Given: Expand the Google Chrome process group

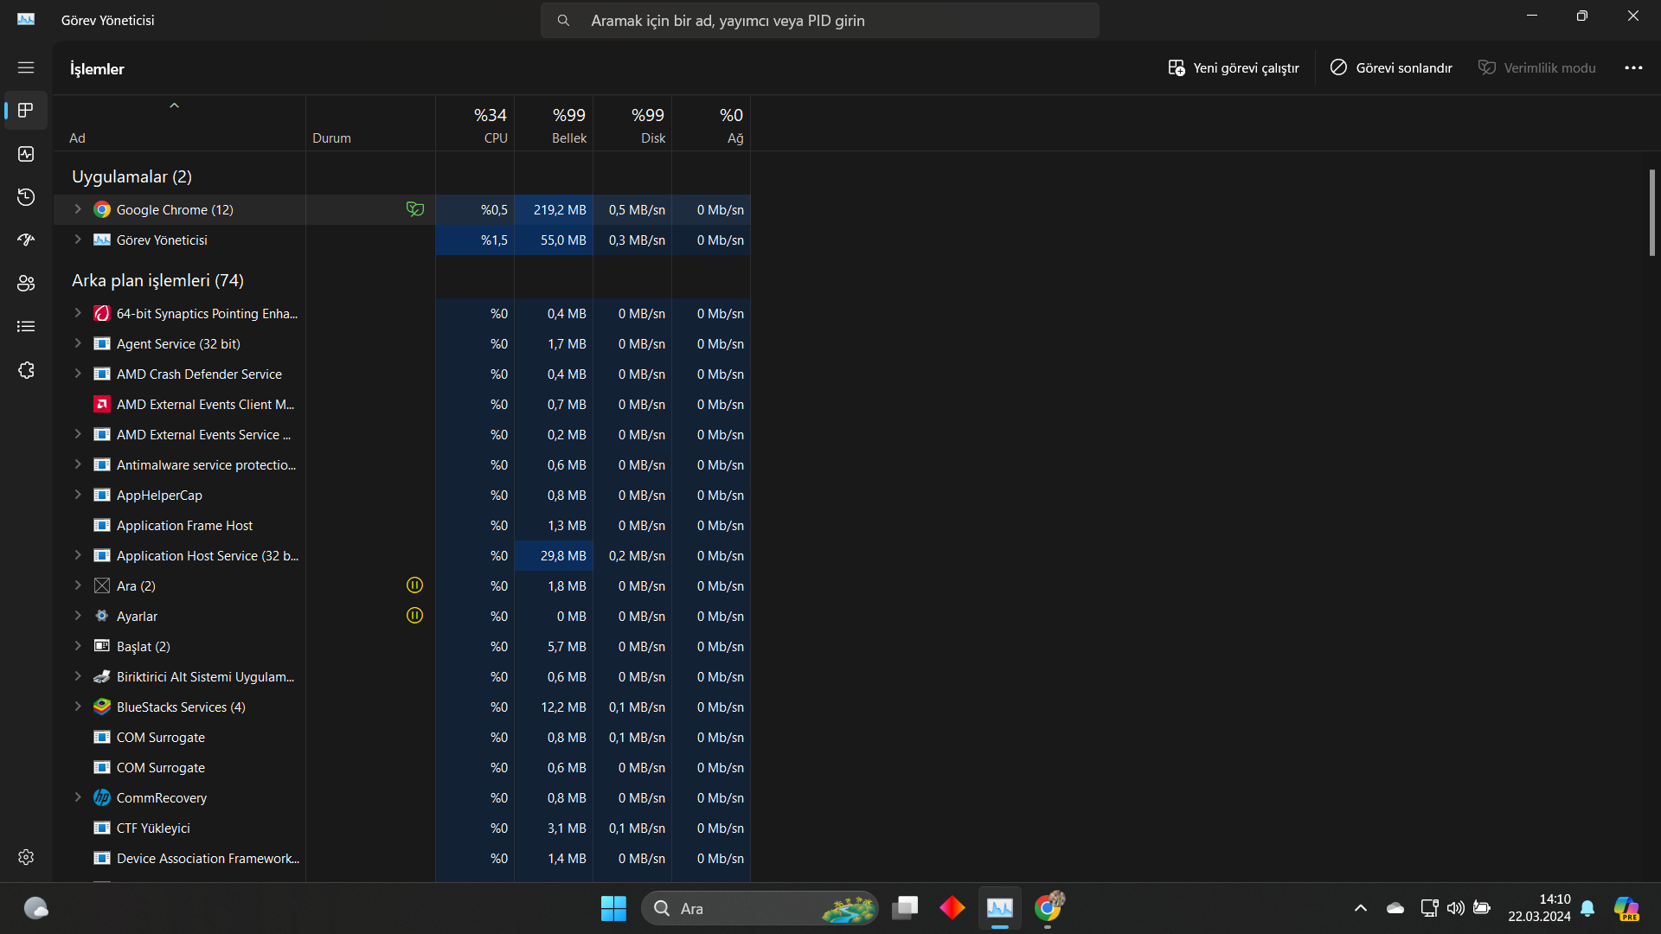Looking at the screenshot, I should click(78, 209).
